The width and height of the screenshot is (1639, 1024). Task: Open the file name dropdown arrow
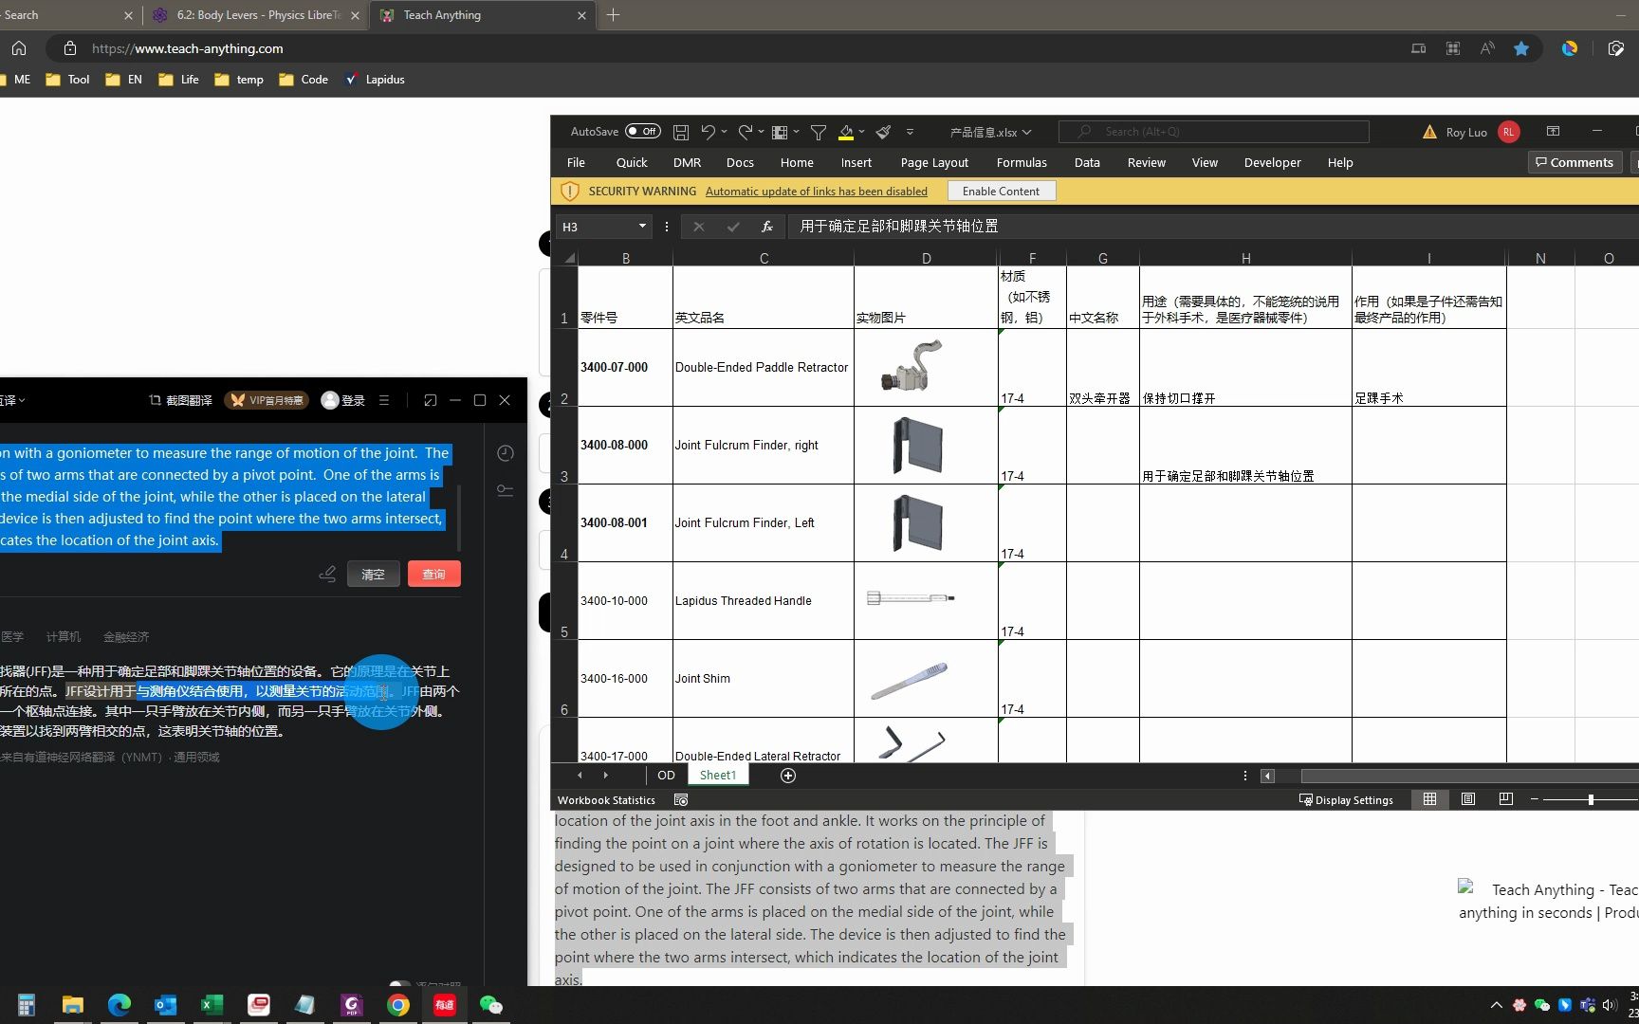point(1027,132)
